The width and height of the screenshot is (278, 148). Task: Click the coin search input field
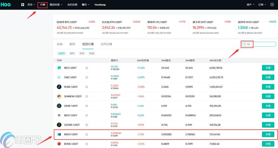[259, 44]
